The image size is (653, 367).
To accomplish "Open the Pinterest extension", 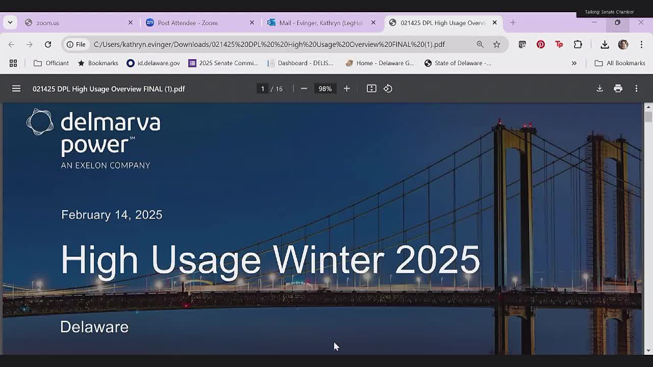I will (x=540, y=44).
